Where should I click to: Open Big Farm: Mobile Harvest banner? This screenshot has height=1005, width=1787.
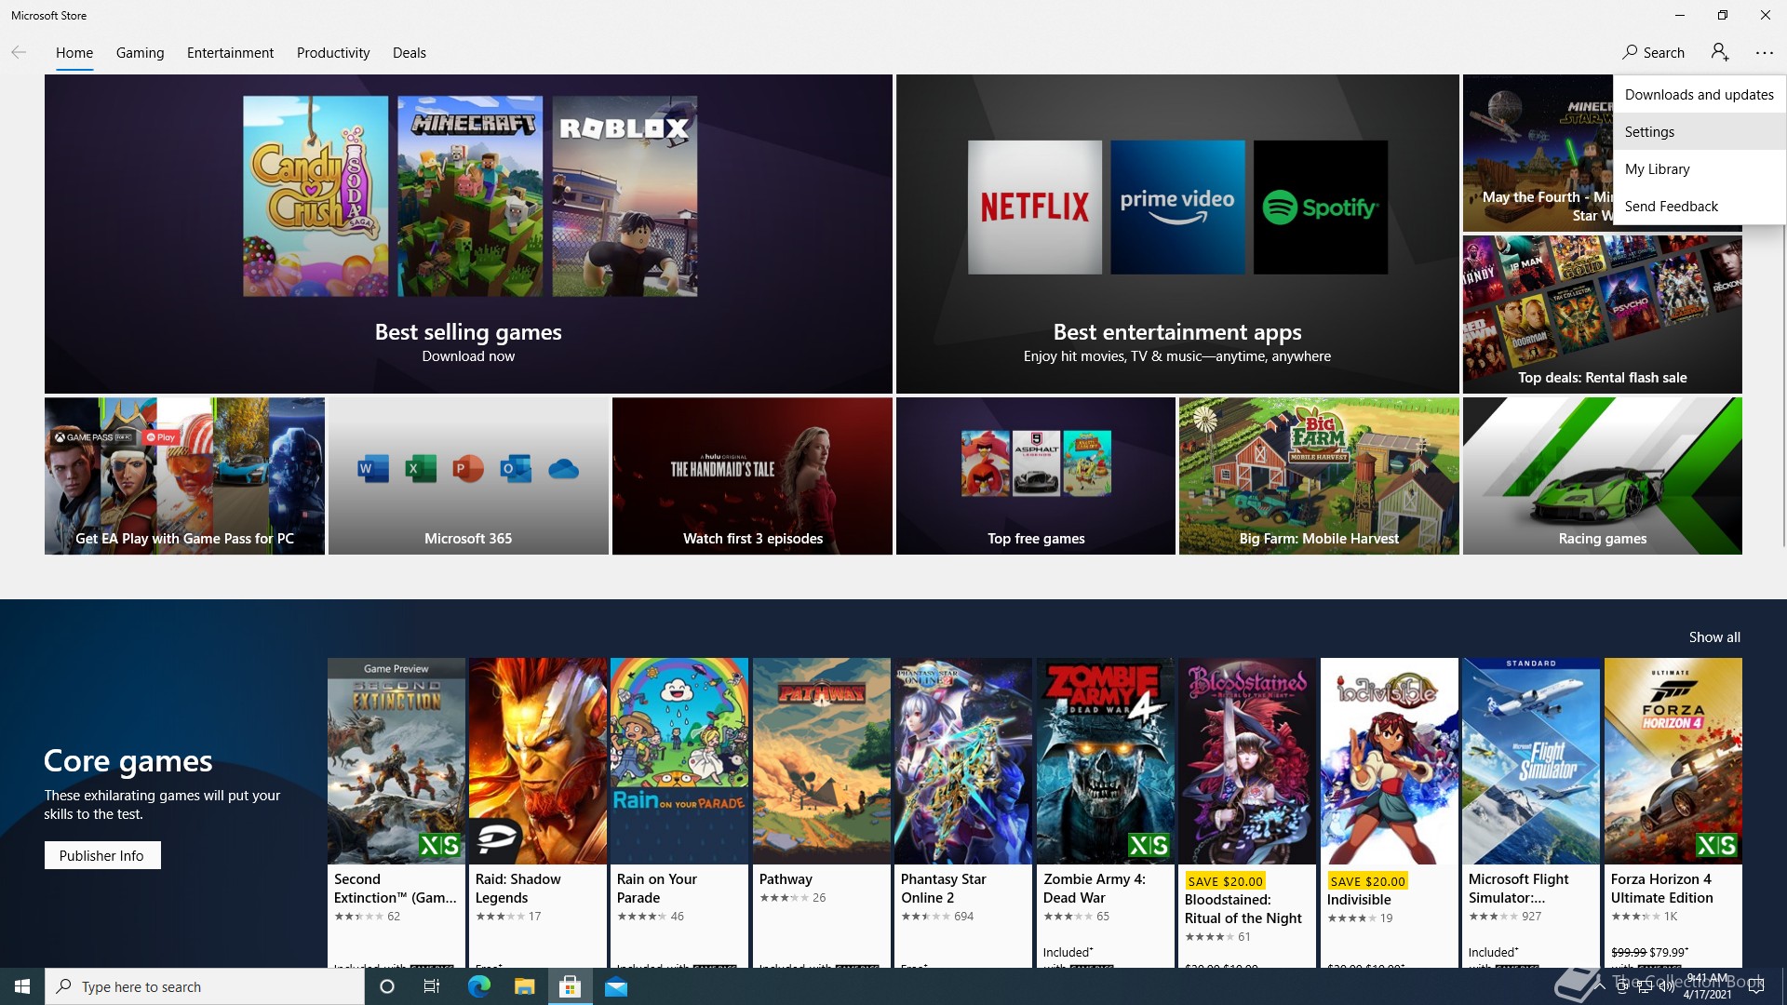point(1319,476)
